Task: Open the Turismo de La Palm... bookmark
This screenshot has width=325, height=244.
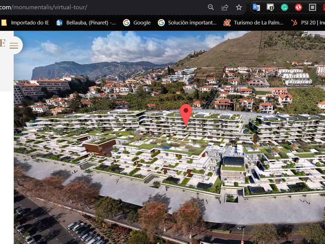Action: pos(253,23)
